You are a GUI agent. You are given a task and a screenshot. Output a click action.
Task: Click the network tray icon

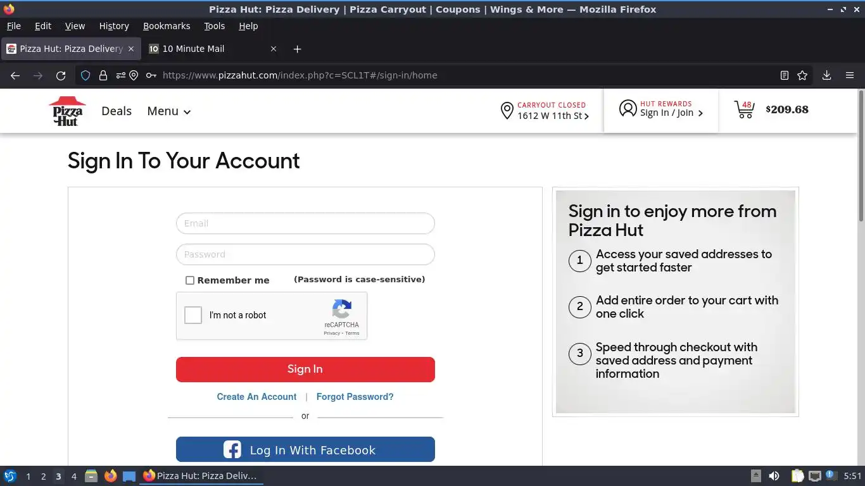pyautogui.click(x=815, y=476)
